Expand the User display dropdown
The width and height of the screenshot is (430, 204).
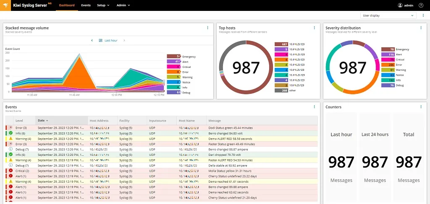coord(388,15)
